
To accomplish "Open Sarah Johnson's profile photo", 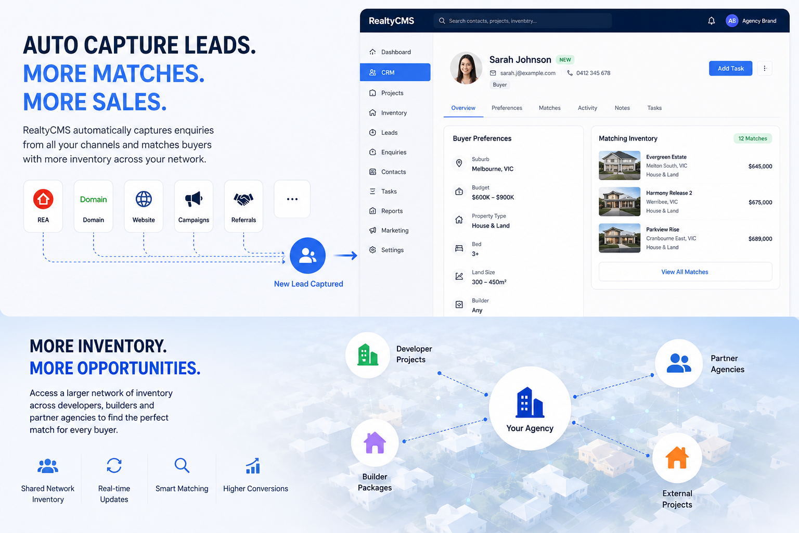I will tap(466, 68).
